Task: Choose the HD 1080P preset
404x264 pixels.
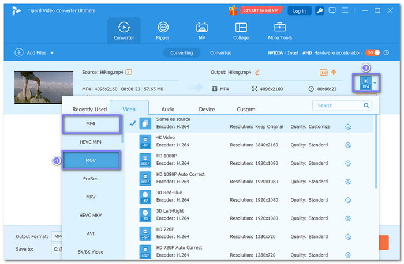Action: pos(249,160)
